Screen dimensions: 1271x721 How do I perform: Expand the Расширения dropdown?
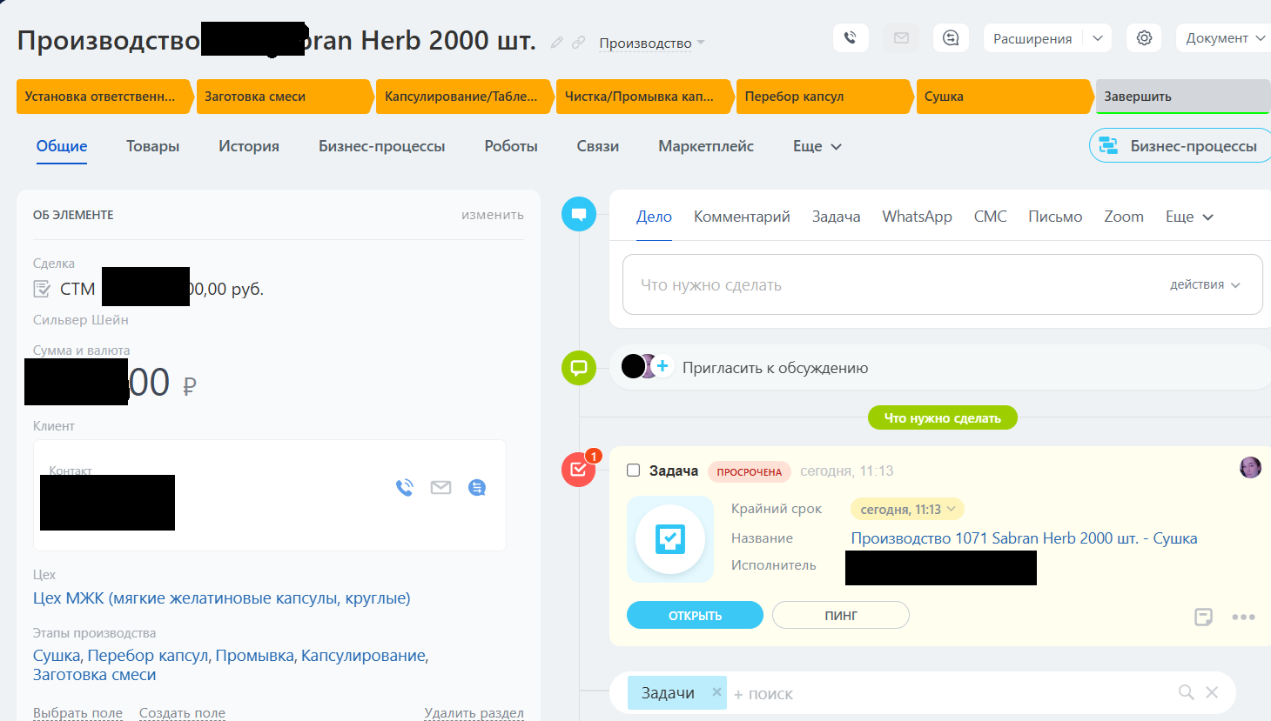(x=1097, y=38)
